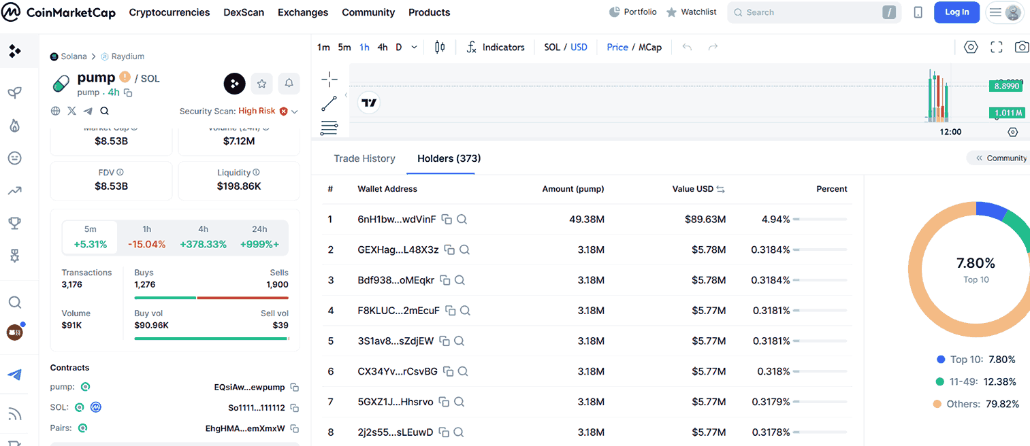The height and width of the screenshot is (446, 1030).
Task: Click the Top 10 blue legend dot
Action: pyautogui.click(x=941, y=359)
